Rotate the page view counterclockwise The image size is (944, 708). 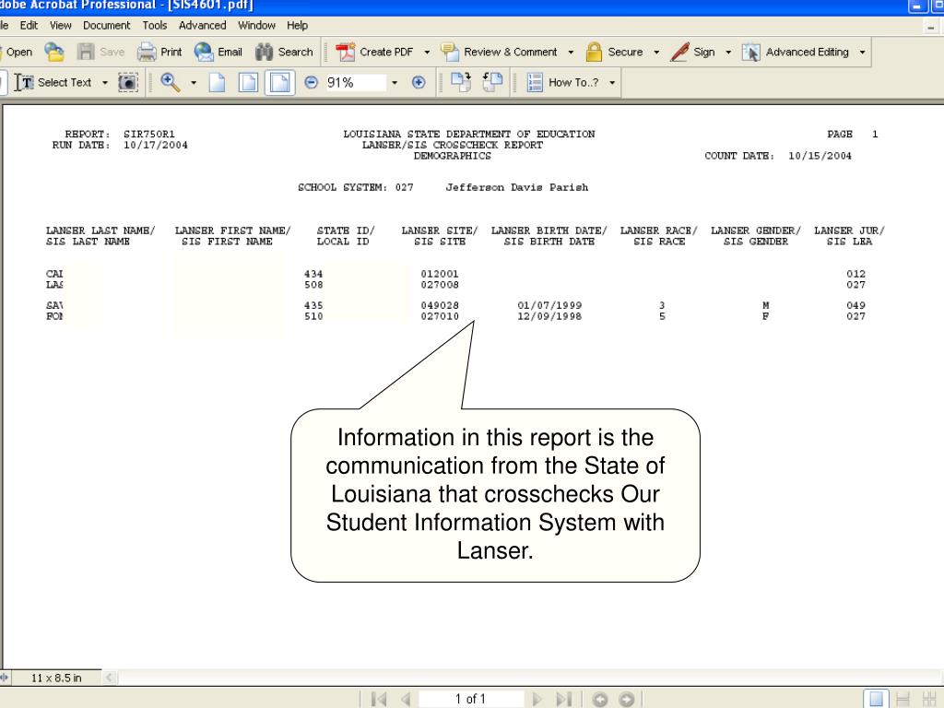492,82
